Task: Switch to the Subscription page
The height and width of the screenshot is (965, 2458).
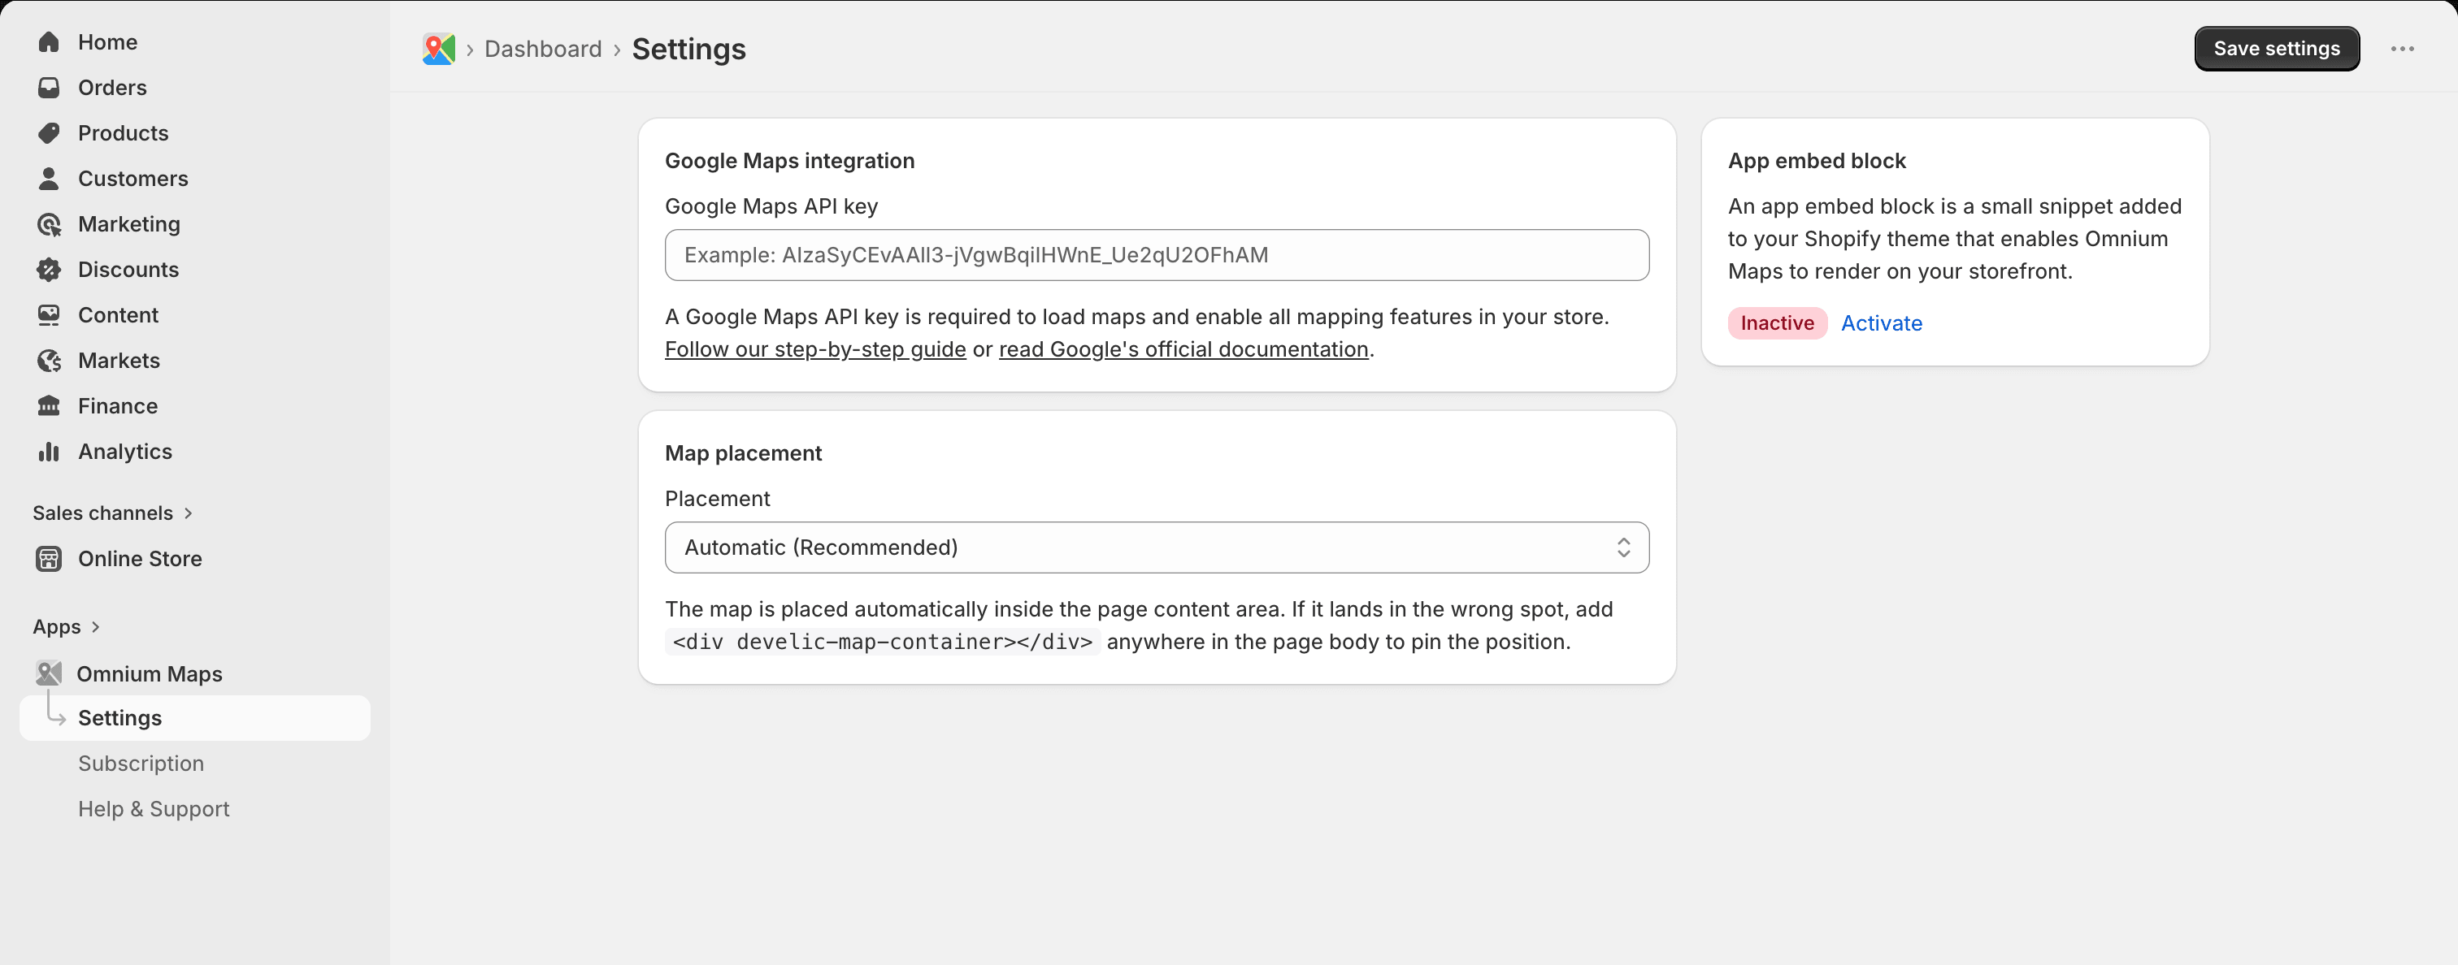Action: pyautogui.click(x=141, y=763)
